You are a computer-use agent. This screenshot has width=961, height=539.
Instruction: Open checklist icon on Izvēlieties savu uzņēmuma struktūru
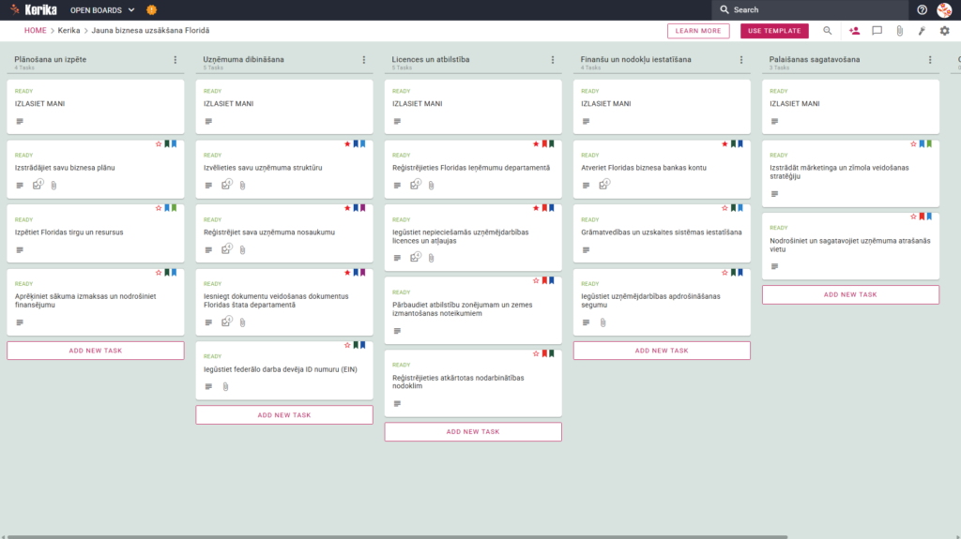coord(227,185)
